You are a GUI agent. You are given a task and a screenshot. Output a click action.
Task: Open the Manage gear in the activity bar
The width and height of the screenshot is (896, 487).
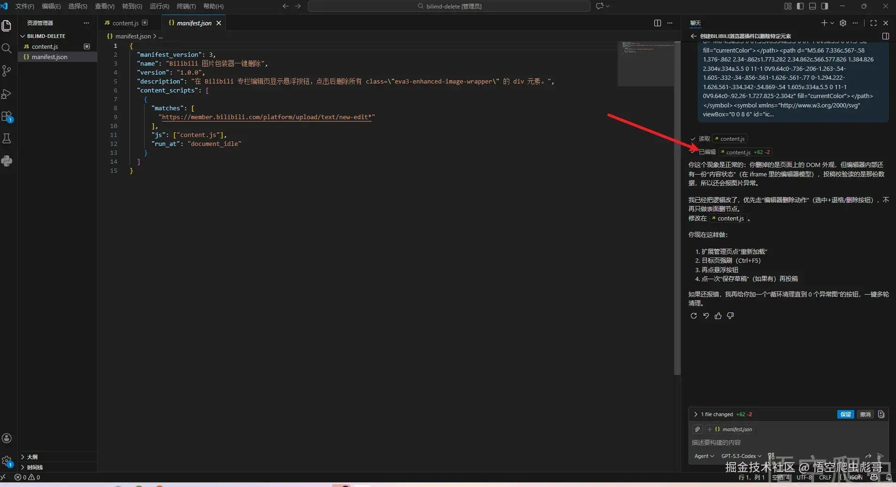(x=7, y=461)
